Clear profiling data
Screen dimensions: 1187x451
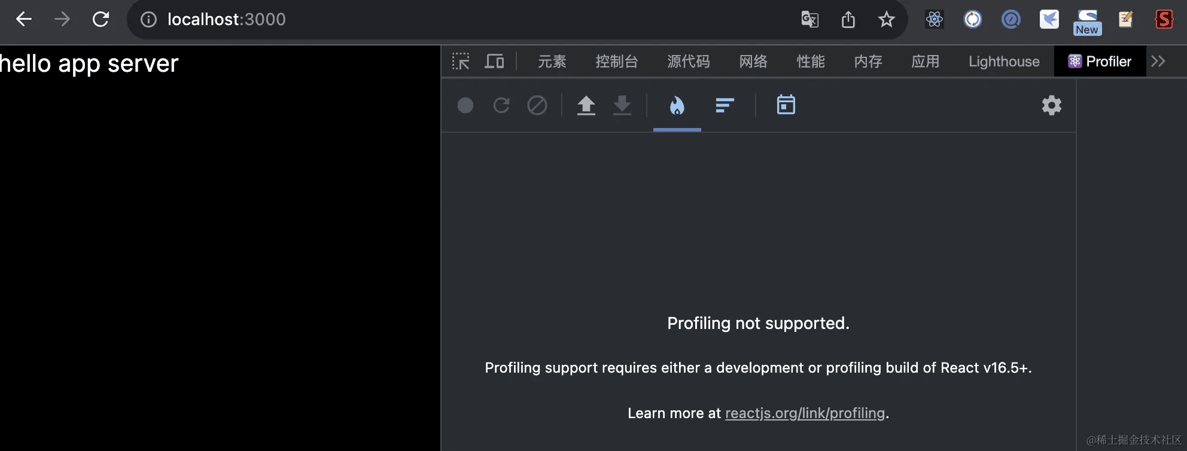[537, 106]
